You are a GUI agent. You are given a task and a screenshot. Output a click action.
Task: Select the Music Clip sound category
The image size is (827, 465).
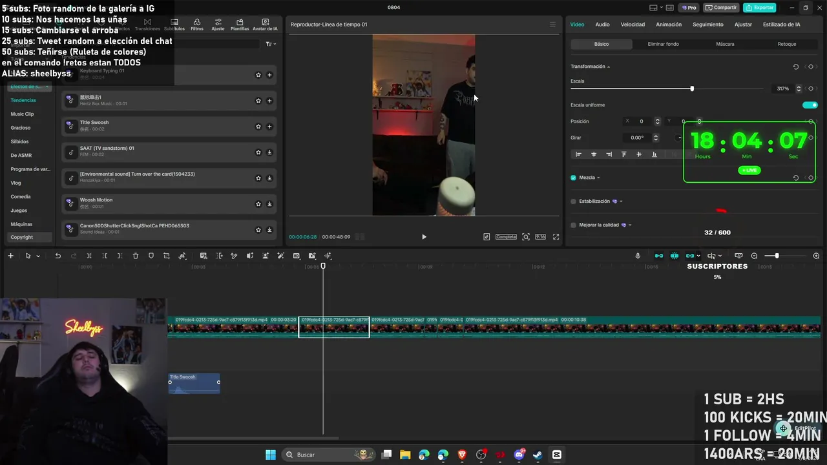tap(22, 114)
